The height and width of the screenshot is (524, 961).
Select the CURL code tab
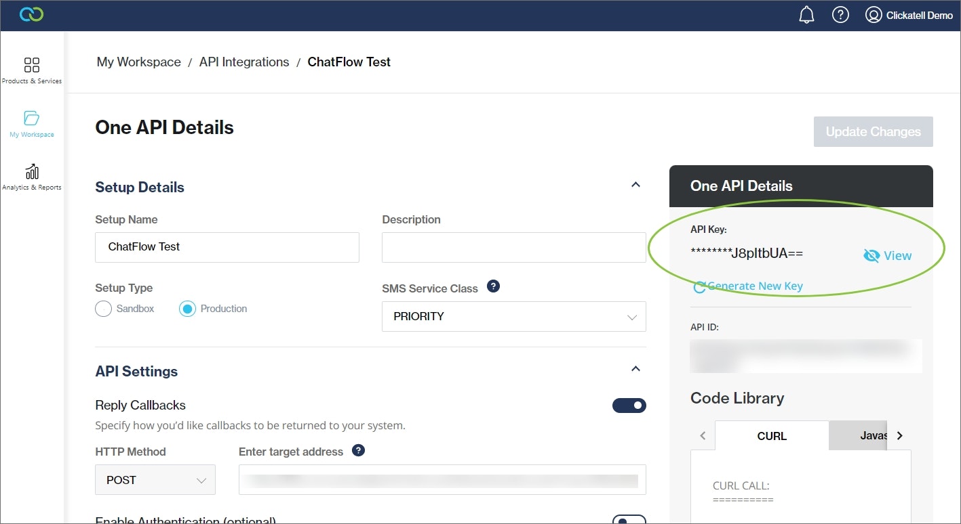click(772, 435)
